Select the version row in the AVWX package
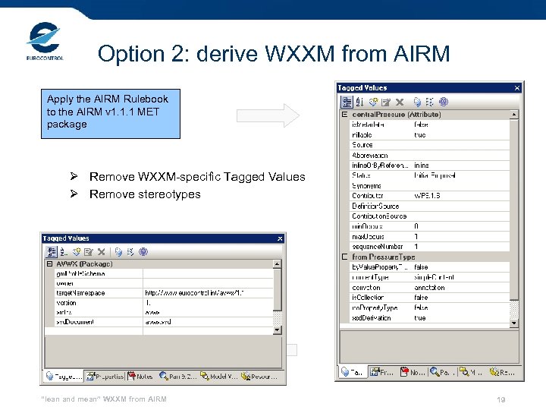Image resolution: width=546 pixels, height=410 pixels. pyautogui.click(x=164, y=303)
